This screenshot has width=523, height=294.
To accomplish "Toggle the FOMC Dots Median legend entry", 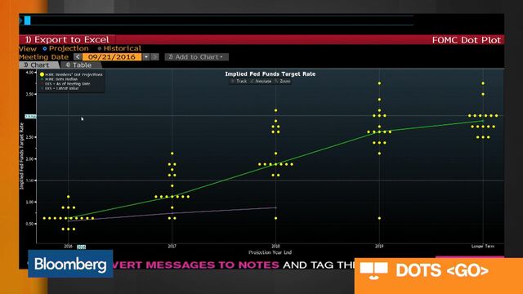I will coord(60,79).
